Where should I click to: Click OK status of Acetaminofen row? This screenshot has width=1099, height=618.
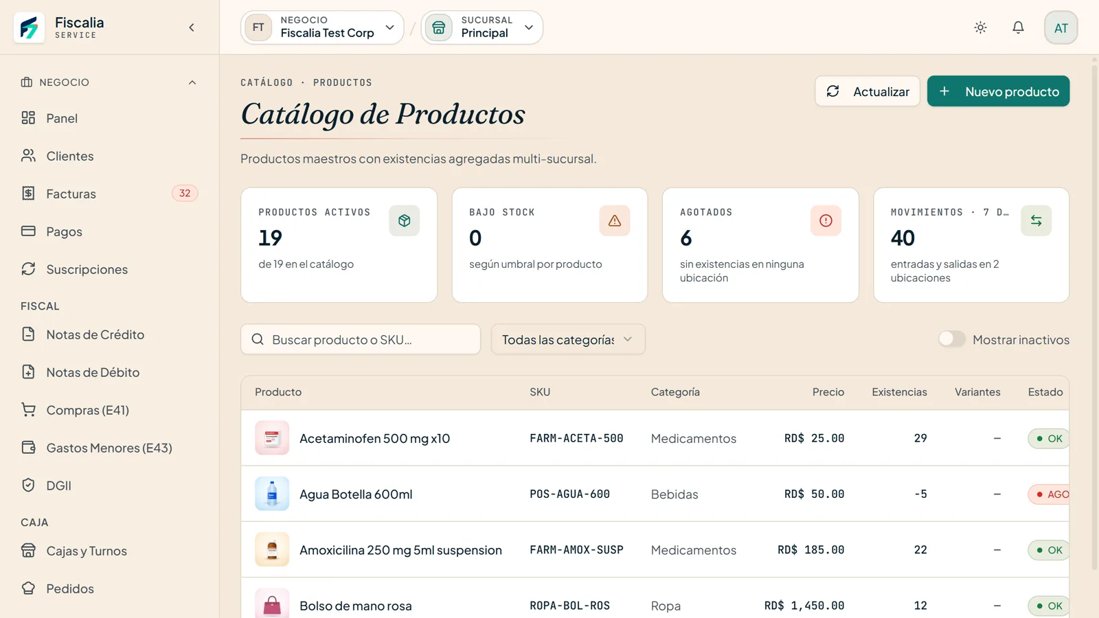point(1049,438)
